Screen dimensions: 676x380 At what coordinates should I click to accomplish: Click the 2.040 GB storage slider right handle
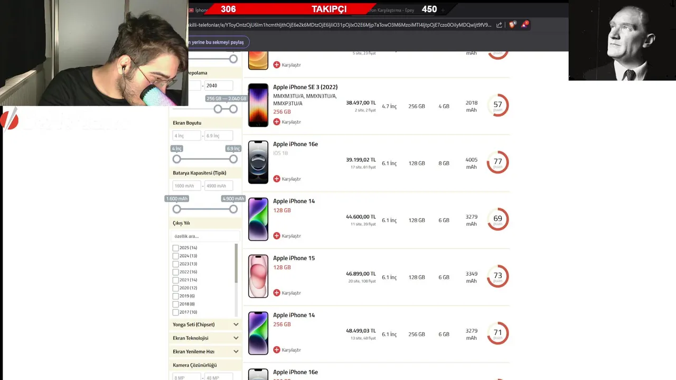233,109
